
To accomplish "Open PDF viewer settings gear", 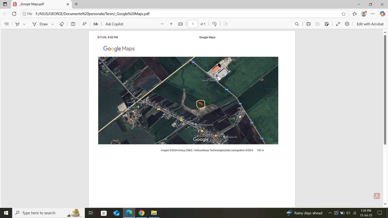I will [347, 24].
